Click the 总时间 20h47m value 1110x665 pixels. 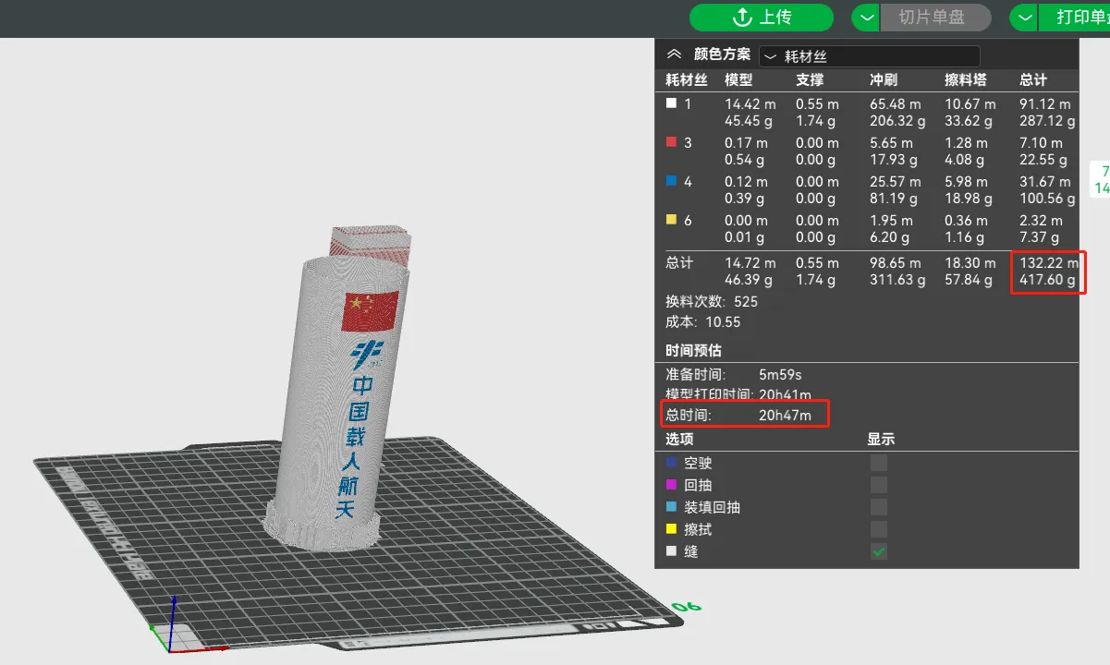pos(785,416)
